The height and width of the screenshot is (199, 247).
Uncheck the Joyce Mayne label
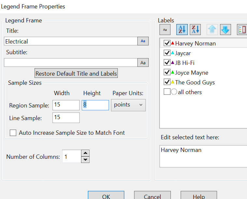coord(167,72)
